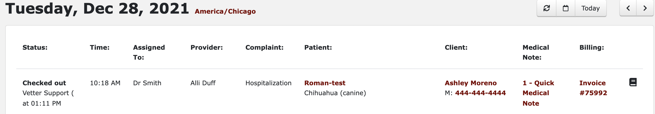Select the Checked out status text
This screenshot has height=114, width=655.
[x=44, y=83]
